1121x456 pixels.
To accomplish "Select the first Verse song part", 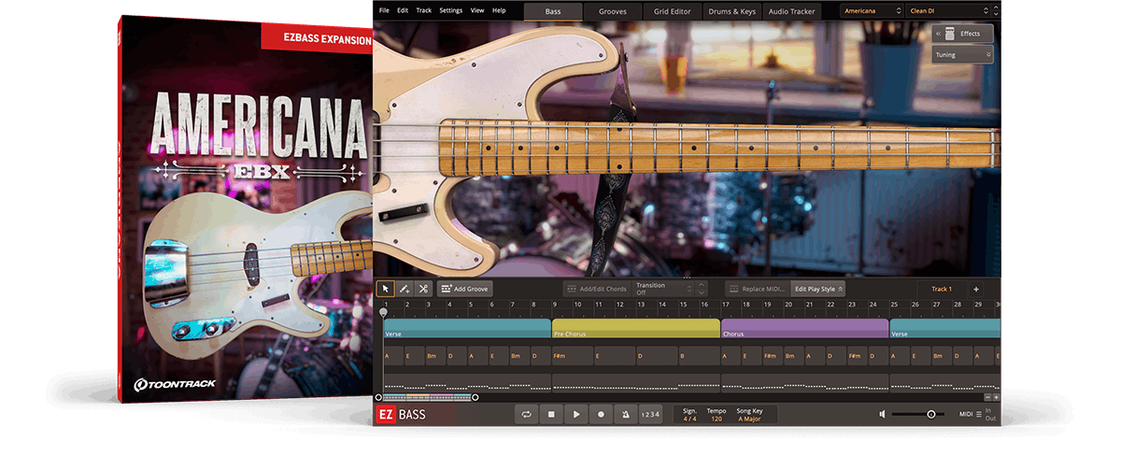I will tap(467, 328).
